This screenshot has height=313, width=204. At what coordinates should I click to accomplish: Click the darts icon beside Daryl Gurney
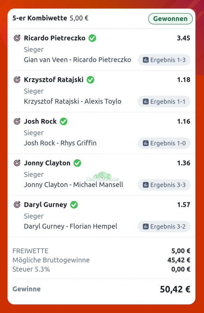17,204
